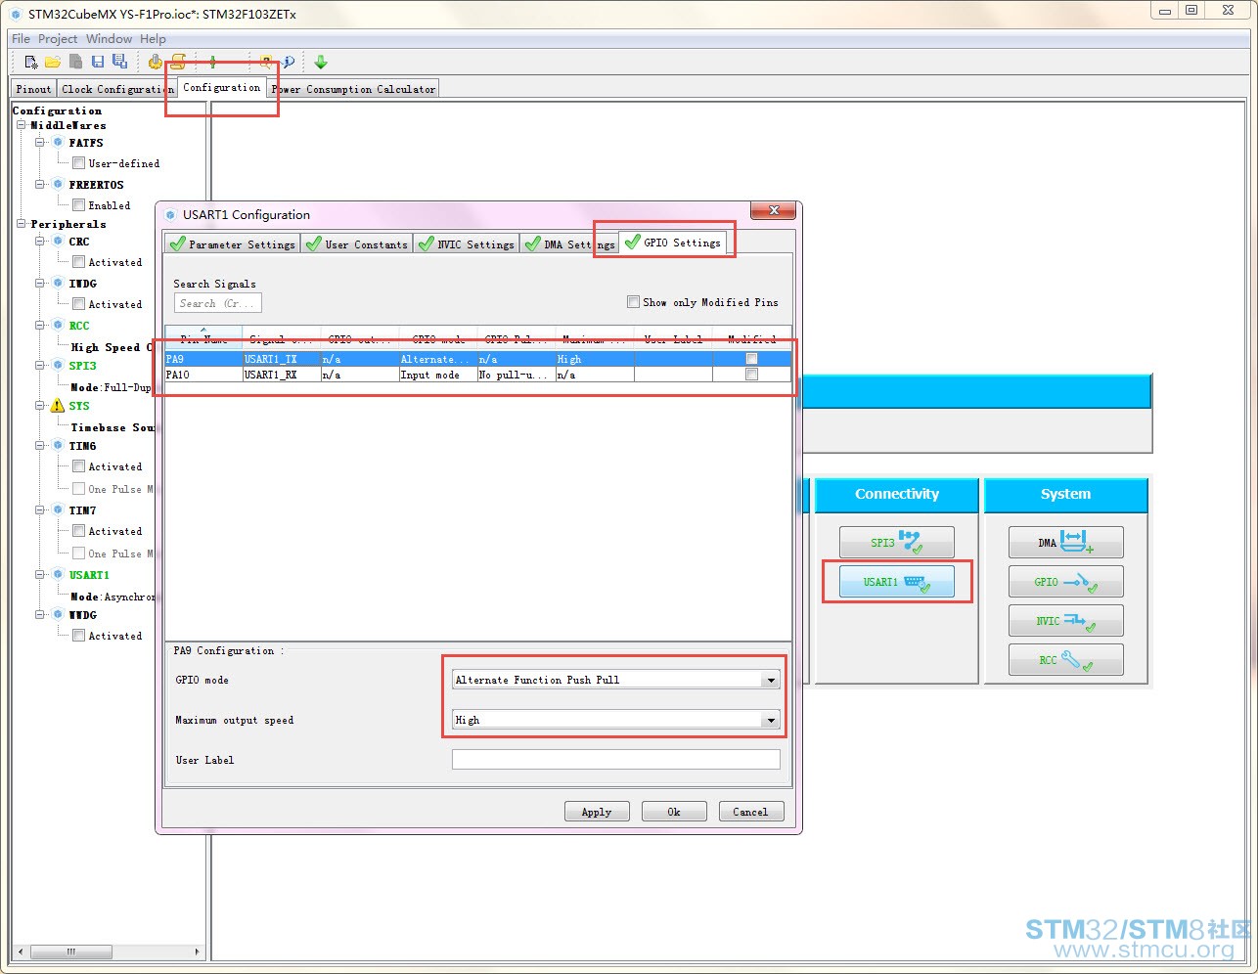Click the cube icon beside FATFS
1258x974 pixels.
tap(58, 143)
